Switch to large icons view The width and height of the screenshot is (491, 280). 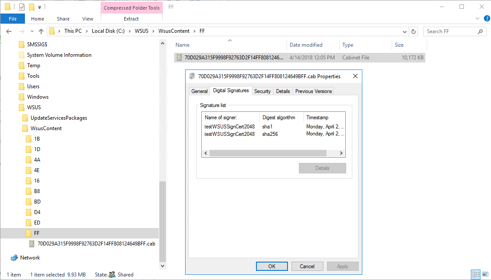pyautogui.click(x=485, y=275)
